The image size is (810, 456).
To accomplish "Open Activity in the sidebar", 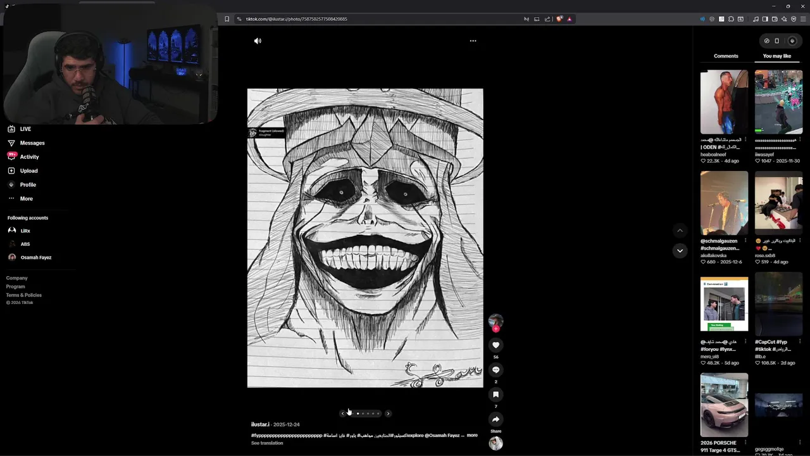I will pos(23,156).
